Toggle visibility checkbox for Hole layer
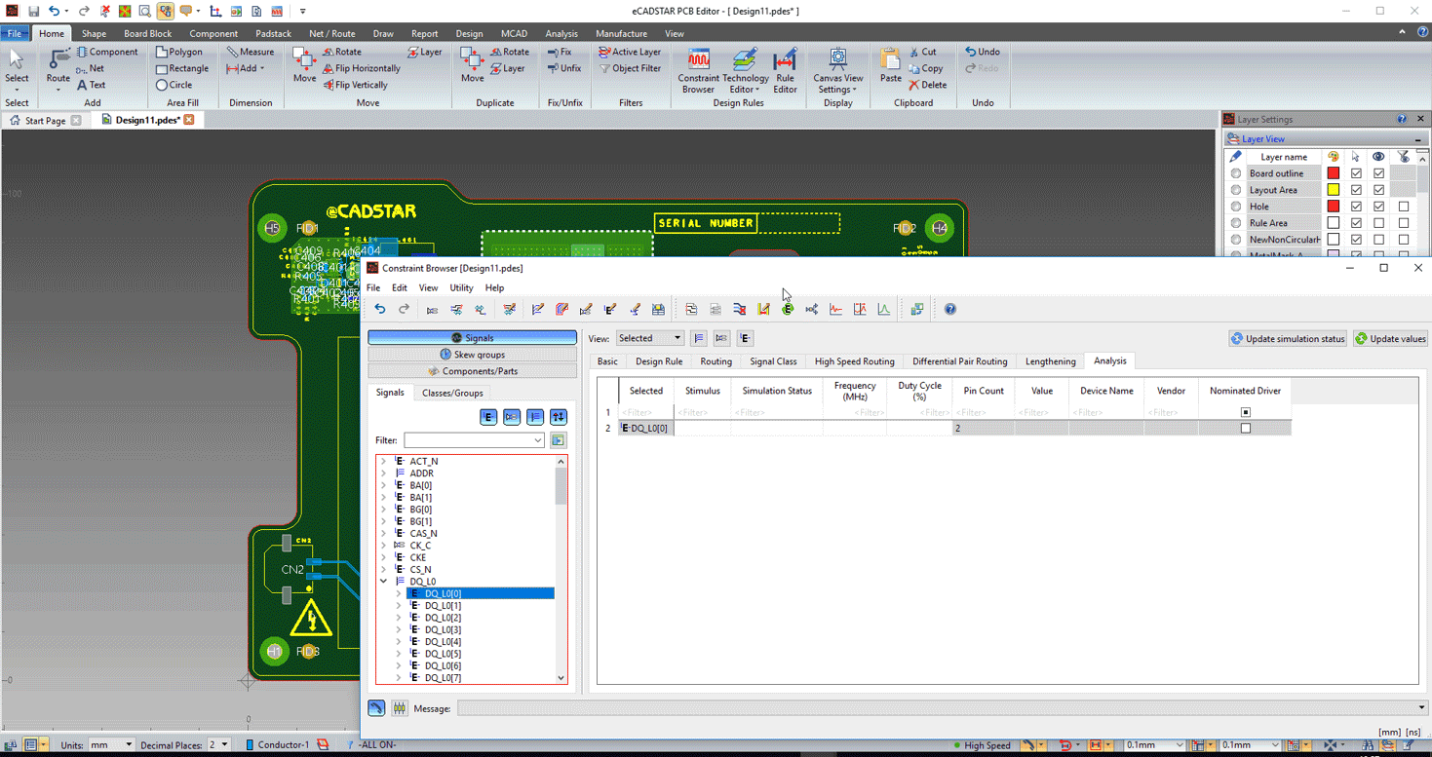This screenshot has height=757, width=1432. (1379, 207)
